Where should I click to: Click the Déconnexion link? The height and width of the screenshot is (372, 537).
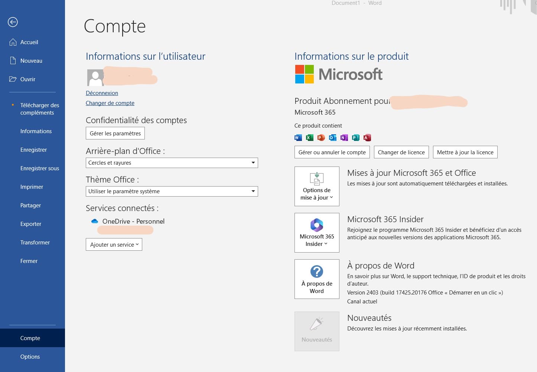(x=102, y=93)
